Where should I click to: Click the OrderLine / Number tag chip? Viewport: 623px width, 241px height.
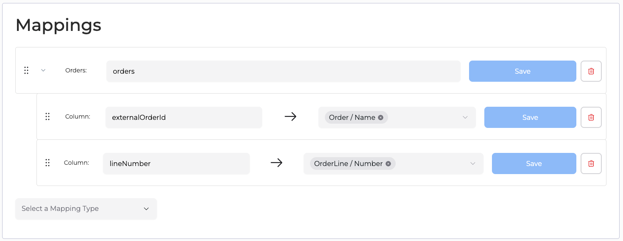353,163
